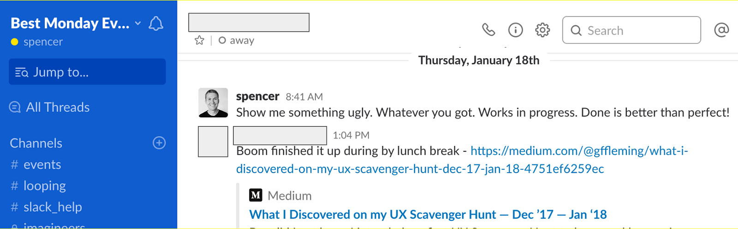This screenshot has height=229, width=738.
Task: Open conversation details info icon
Action: click(515, 30)
